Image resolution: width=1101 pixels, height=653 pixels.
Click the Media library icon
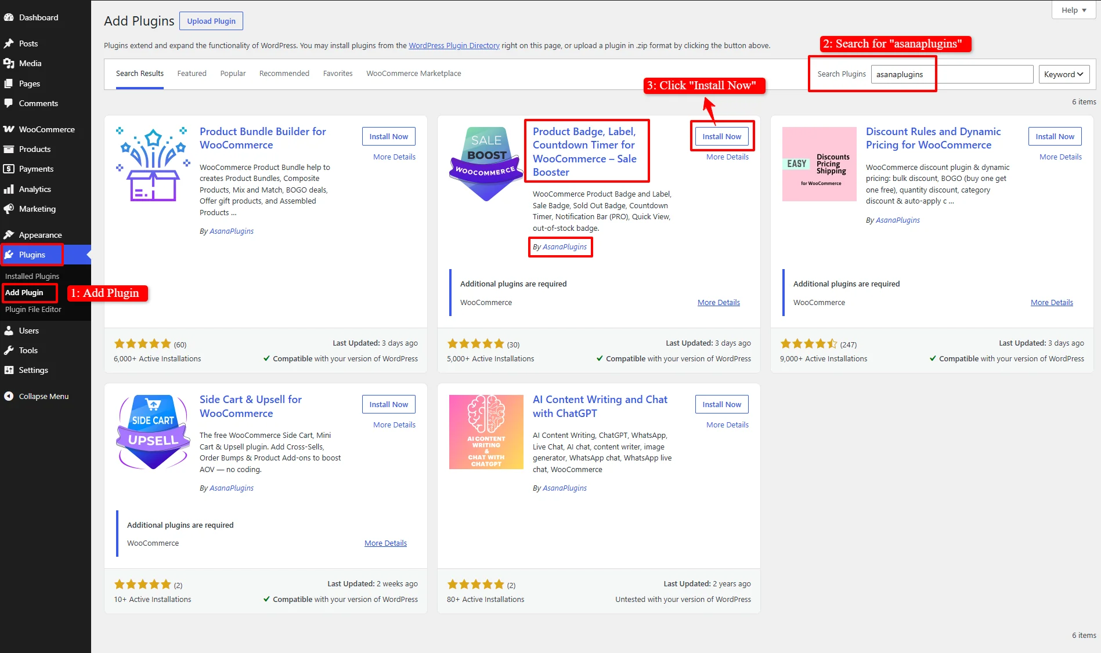pyautogui.click(x=9, y=63)
